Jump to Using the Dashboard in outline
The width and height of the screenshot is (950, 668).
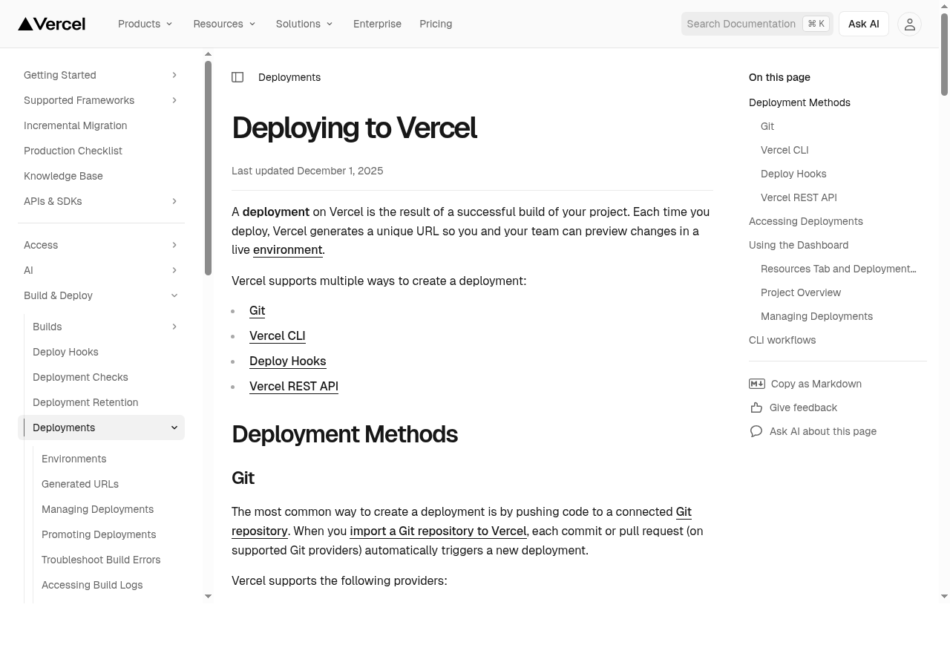click(798, 245)
